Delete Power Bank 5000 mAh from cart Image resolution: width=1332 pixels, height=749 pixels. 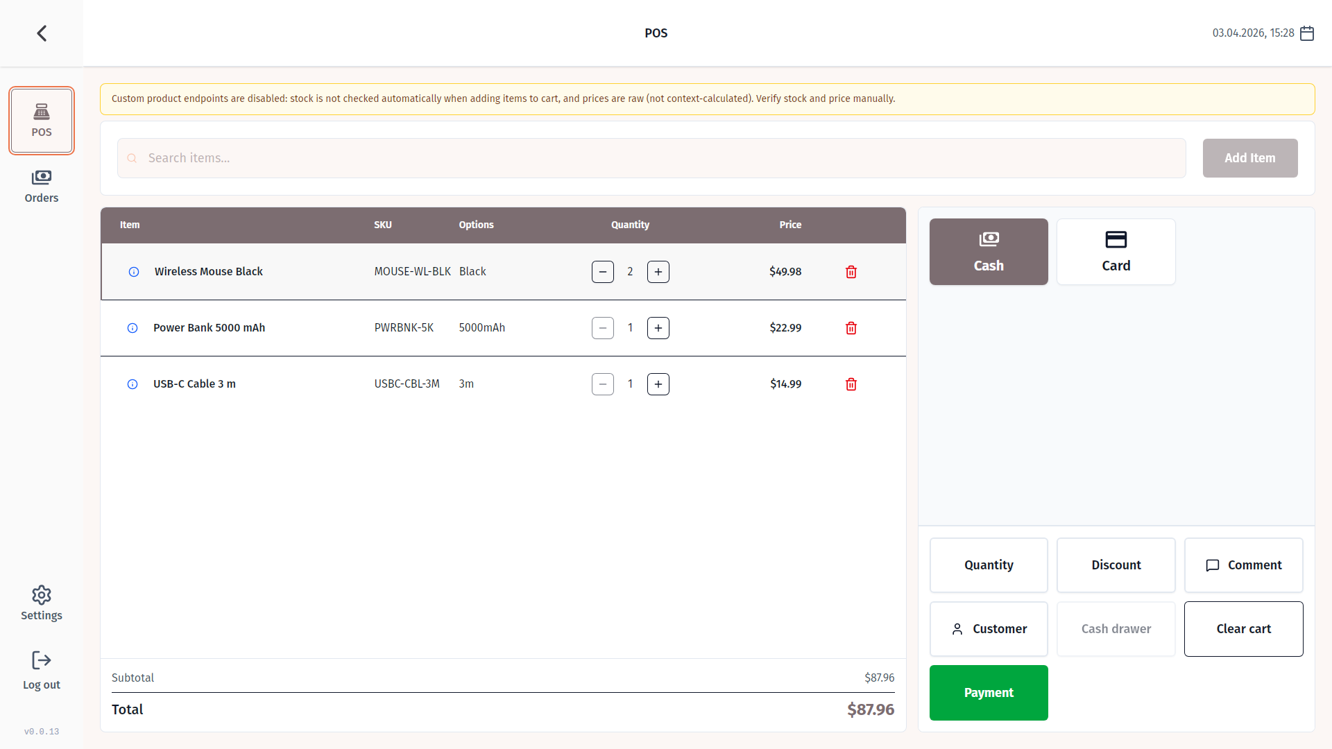(851, 328)
